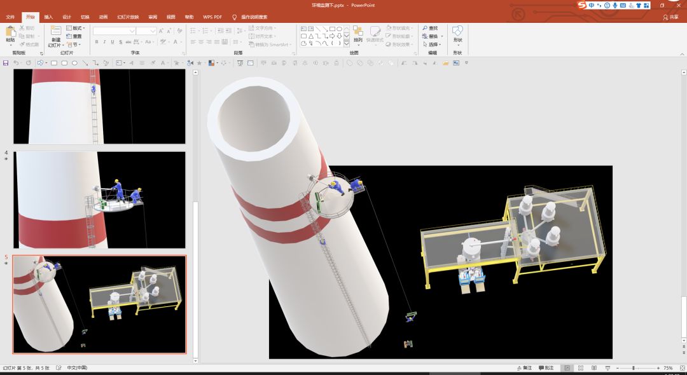Image resolution: width=687 pixels, height=375 pixels.
Task: Click the Clear Formatting icon
Action: click(179, 31)
